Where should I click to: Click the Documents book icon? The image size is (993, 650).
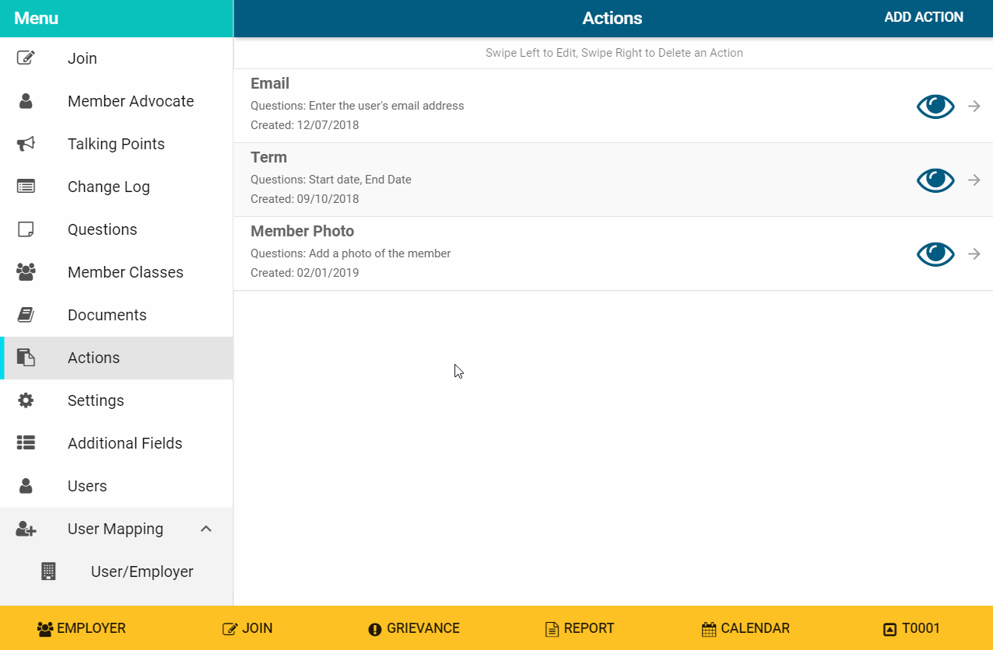coord(26,315)
